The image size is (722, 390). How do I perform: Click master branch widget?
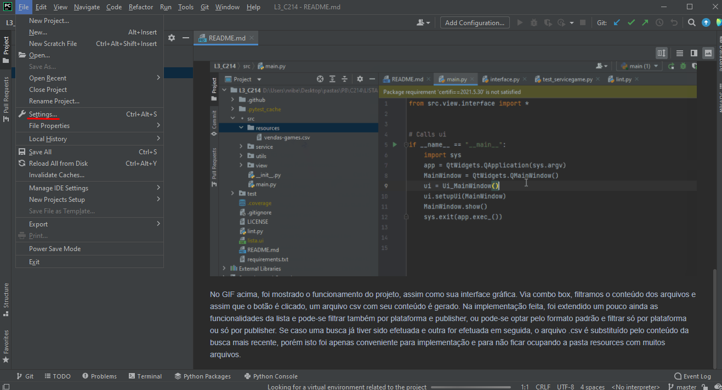pyautogui.click(x=682, y=387)
